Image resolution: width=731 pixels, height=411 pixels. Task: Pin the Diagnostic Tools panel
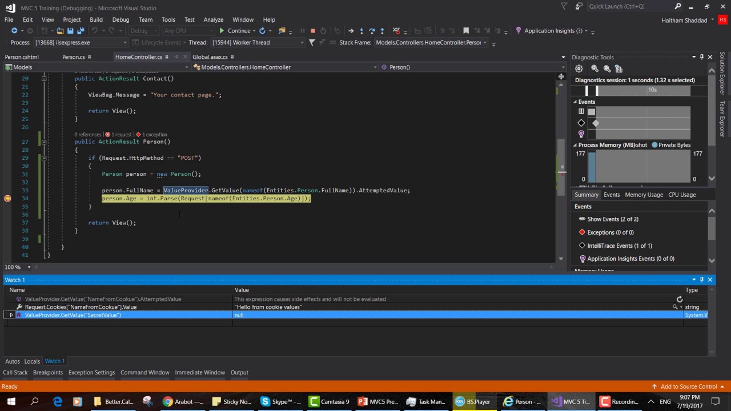coord(702,57)
